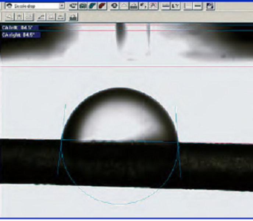Click the LY toolbar button
Screen dimensions: 253x221
coord(175,6)
